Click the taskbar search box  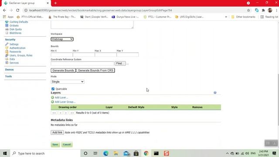point(45,153)
